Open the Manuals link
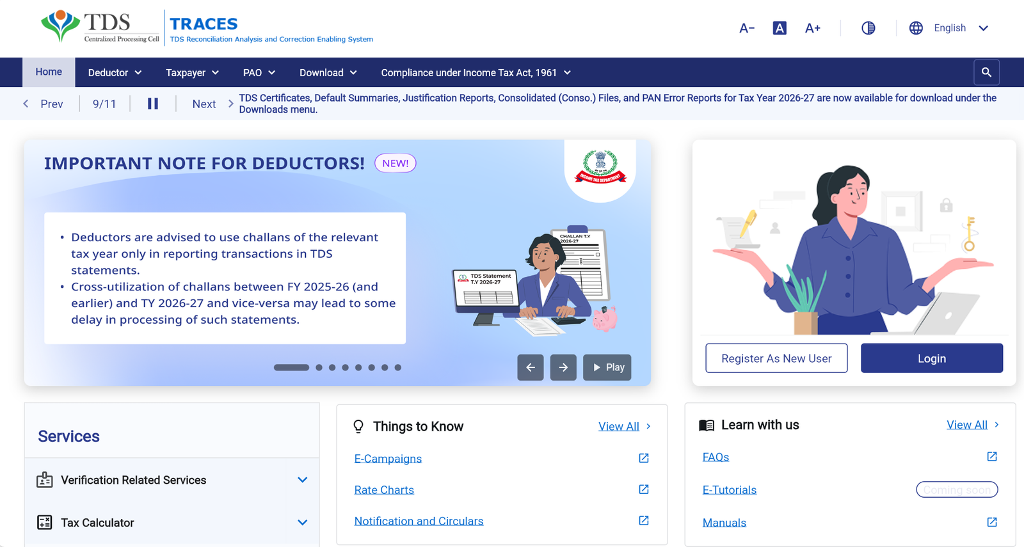 724,523
